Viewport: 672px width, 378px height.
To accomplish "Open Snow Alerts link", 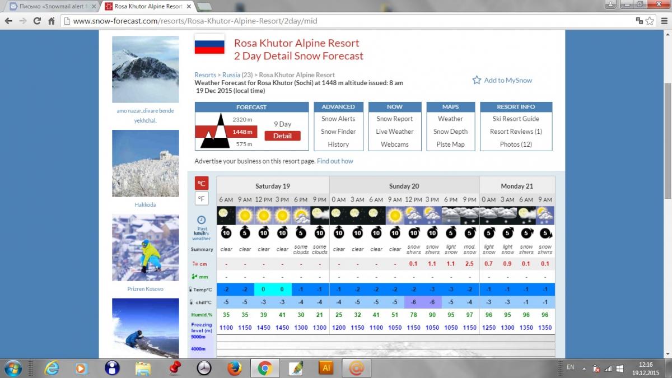I will [338, 119].
